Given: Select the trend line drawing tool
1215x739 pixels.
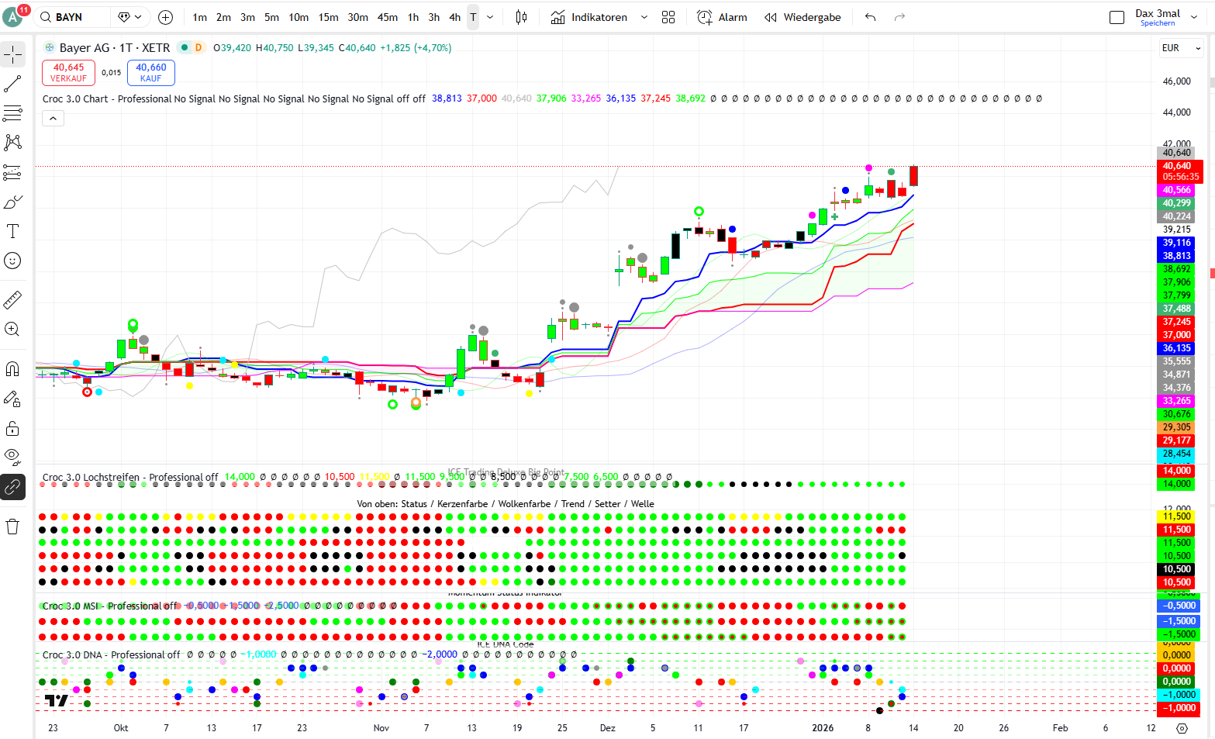Looking at the screenshot, I should [13, 84].
